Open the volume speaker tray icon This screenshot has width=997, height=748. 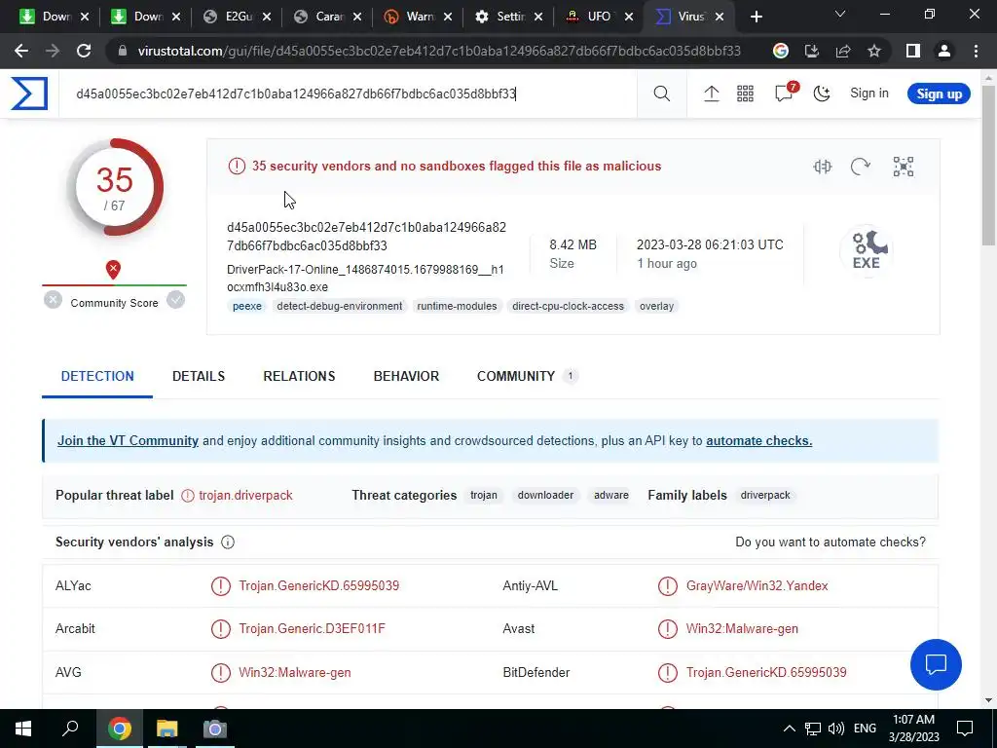point(836,729)
